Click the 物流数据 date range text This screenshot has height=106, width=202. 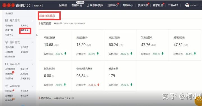coord(70,23)
